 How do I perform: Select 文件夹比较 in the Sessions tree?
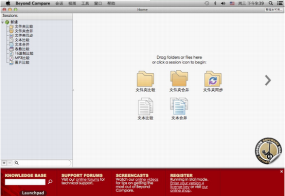click(24, 26)
